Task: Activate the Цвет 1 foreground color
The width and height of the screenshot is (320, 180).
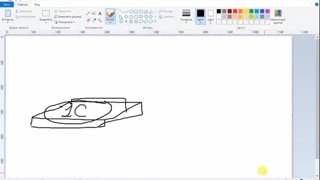Action: [200, 16]
